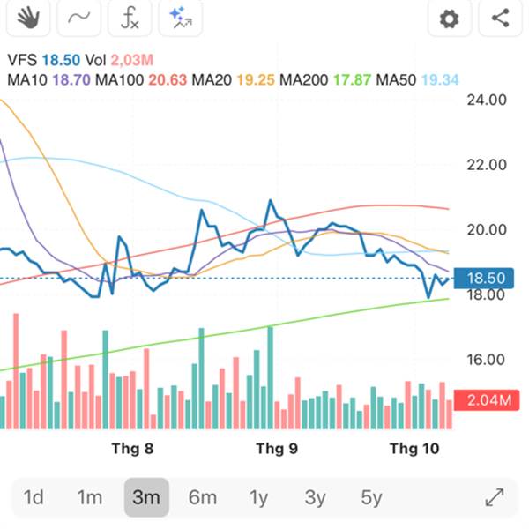Select the 1d time range

pos(34,497)
